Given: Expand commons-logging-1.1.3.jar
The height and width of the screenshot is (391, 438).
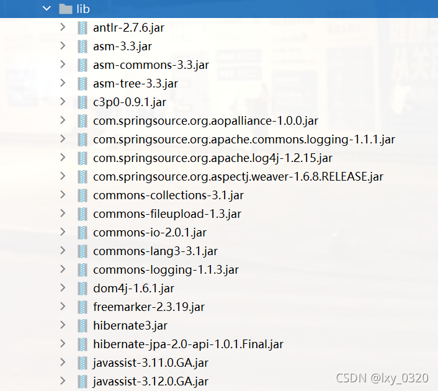Looking at the screenshot, I should [63, 269].
